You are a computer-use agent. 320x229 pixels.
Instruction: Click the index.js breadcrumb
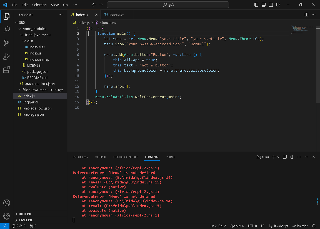coord(81,23)
